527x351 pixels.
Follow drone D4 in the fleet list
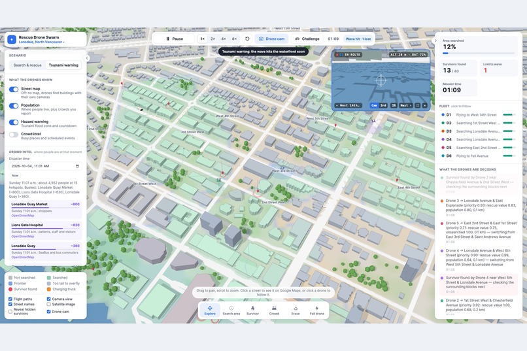[x=478, y=139]
